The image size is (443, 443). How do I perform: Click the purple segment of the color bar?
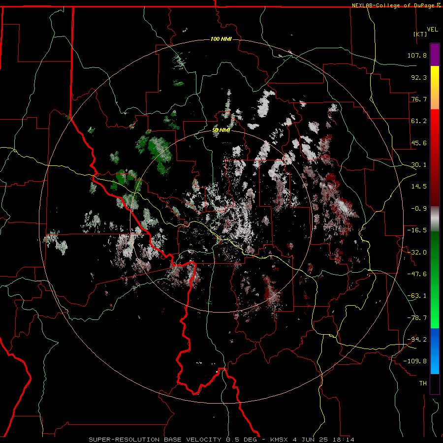(x=435, y=55)
